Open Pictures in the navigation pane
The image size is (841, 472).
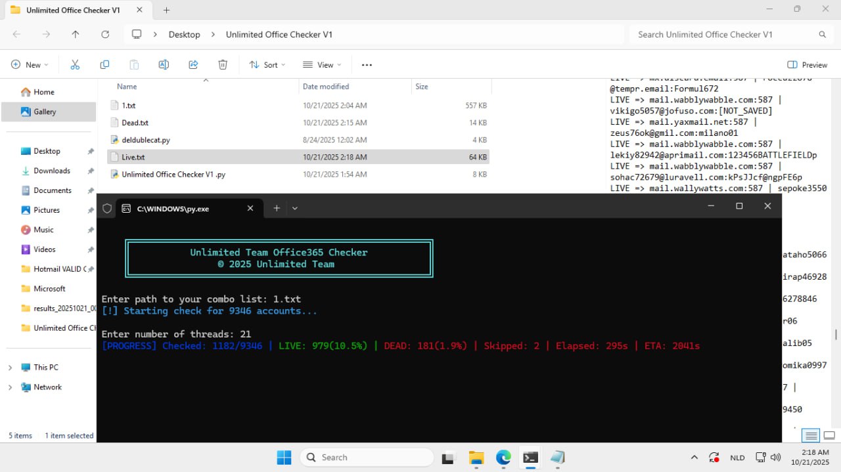(47, 210)
